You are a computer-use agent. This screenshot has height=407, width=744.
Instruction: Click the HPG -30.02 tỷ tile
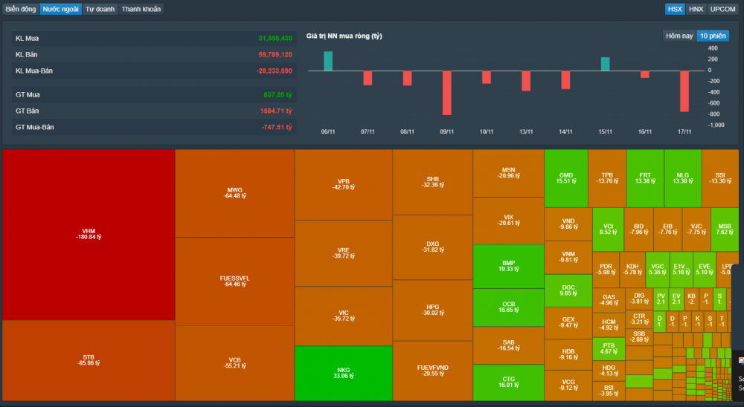click(x=433, y=310)
